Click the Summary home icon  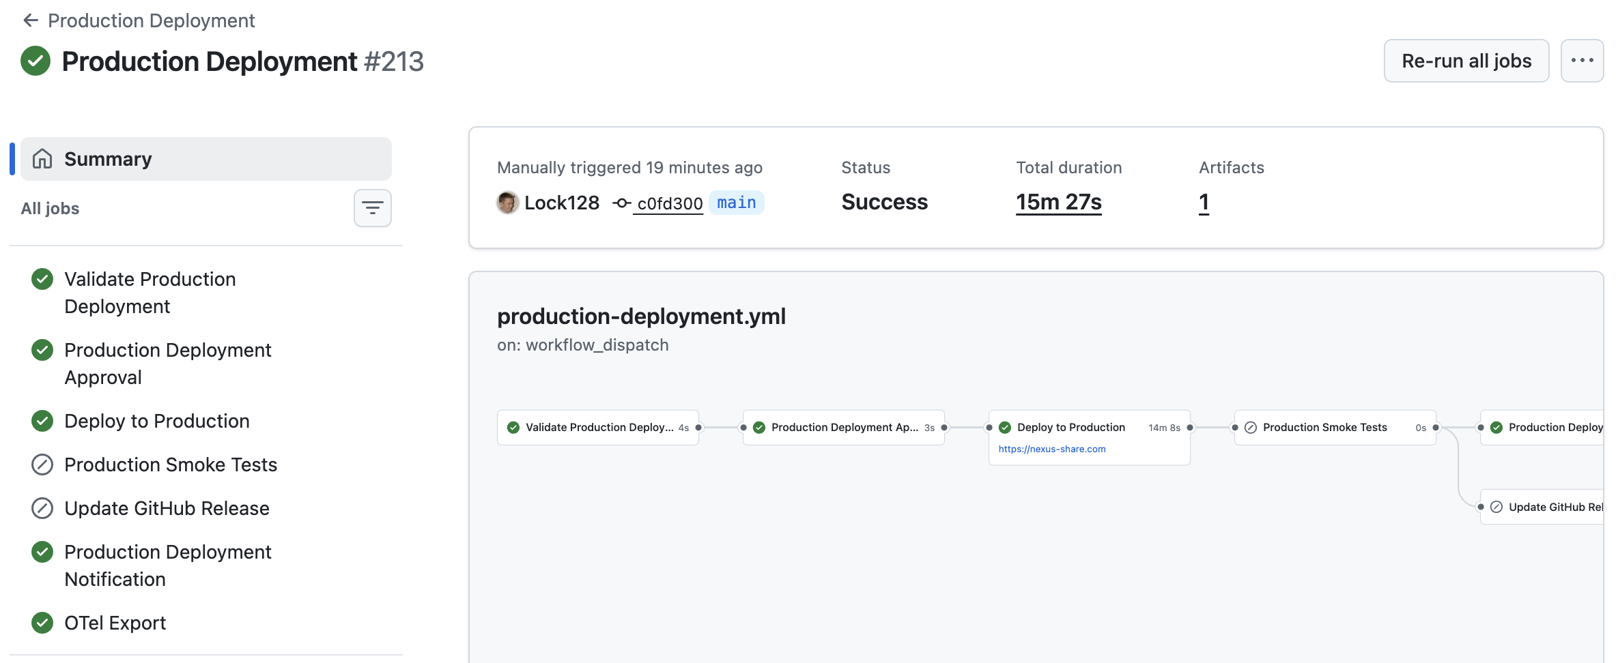pos(42,159)
